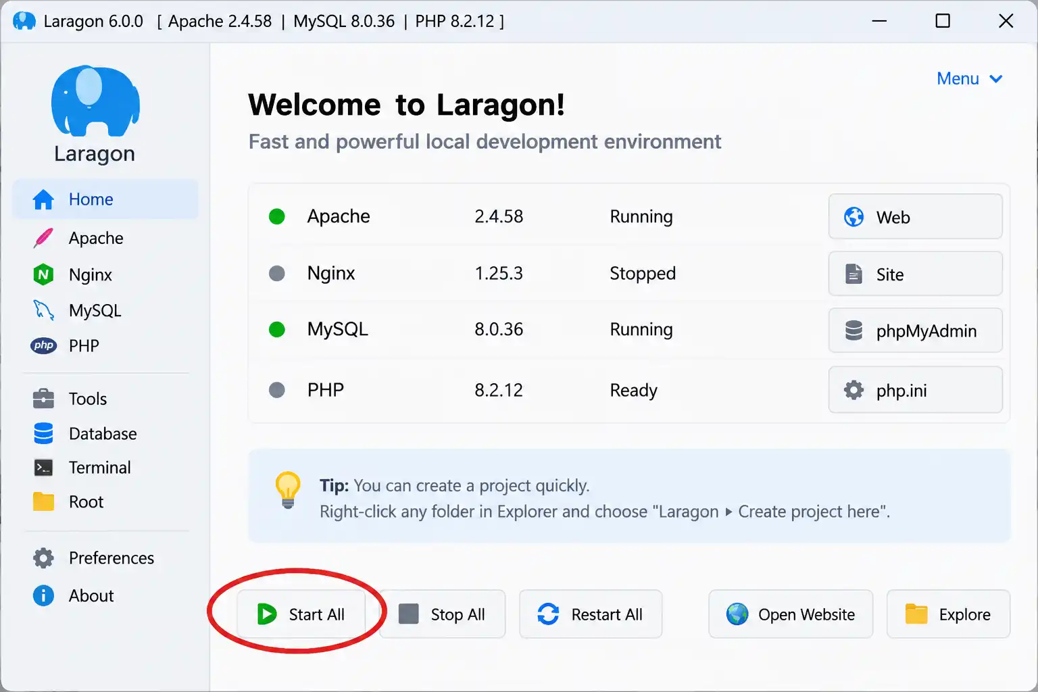Image resolution: width=1038 pixels, height=692 pixels.
Task: Click the gray Nginx status dot
Action: point(277,273)
